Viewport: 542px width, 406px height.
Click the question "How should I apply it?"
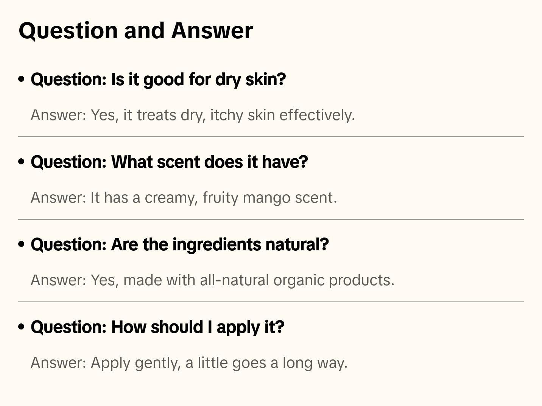(x=157, y=327)
